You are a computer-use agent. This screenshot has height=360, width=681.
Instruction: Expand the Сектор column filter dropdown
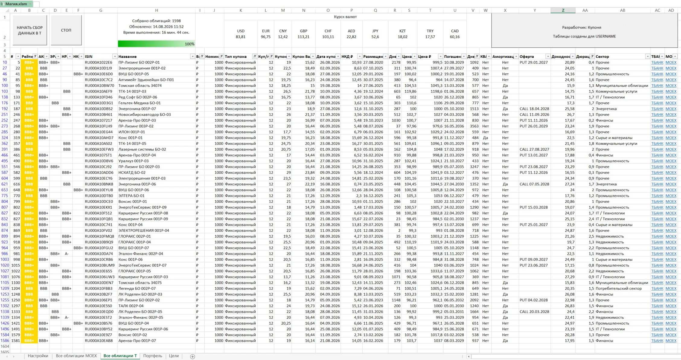[647, 56]
